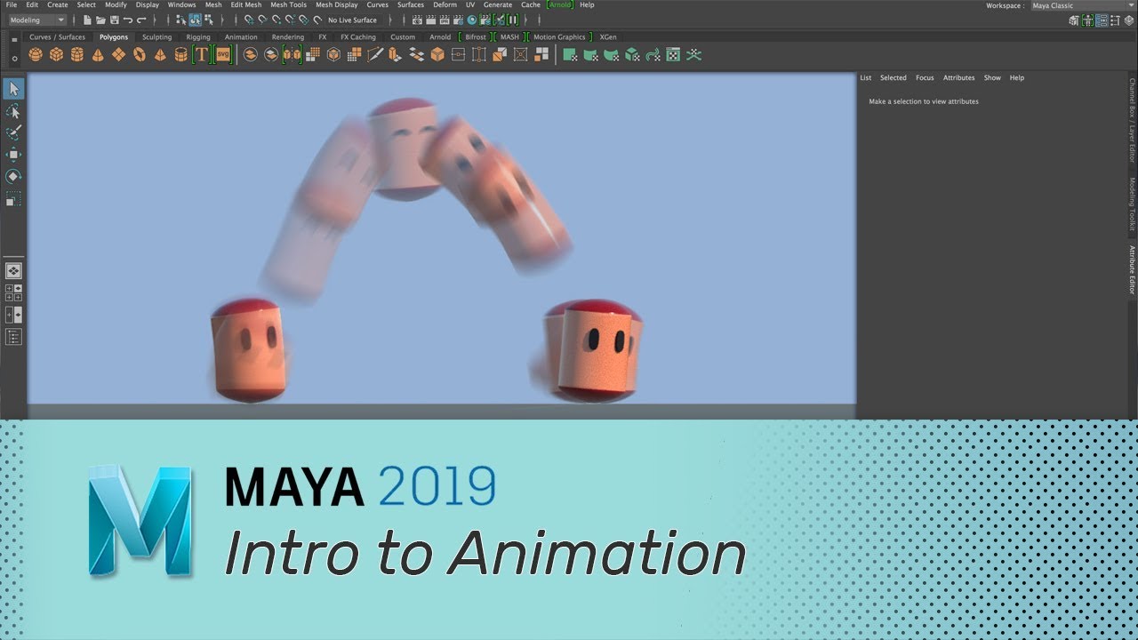Create a Polygon Cone from shelf
1138x640 pixels.
coord(98,55)
